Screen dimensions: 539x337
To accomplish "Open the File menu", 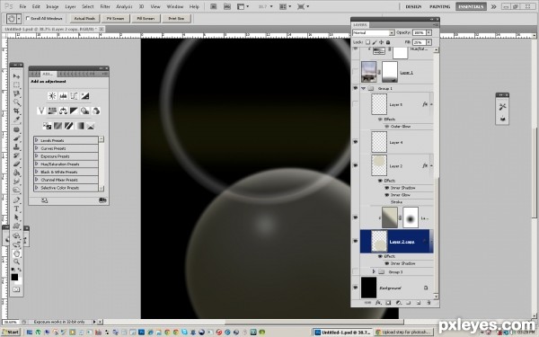I will coord(22,6).
